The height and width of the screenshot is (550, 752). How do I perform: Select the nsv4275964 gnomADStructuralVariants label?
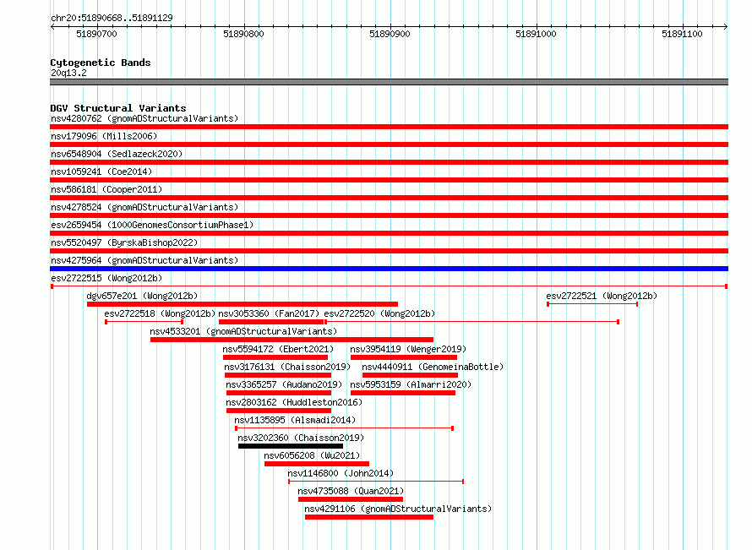144,260
